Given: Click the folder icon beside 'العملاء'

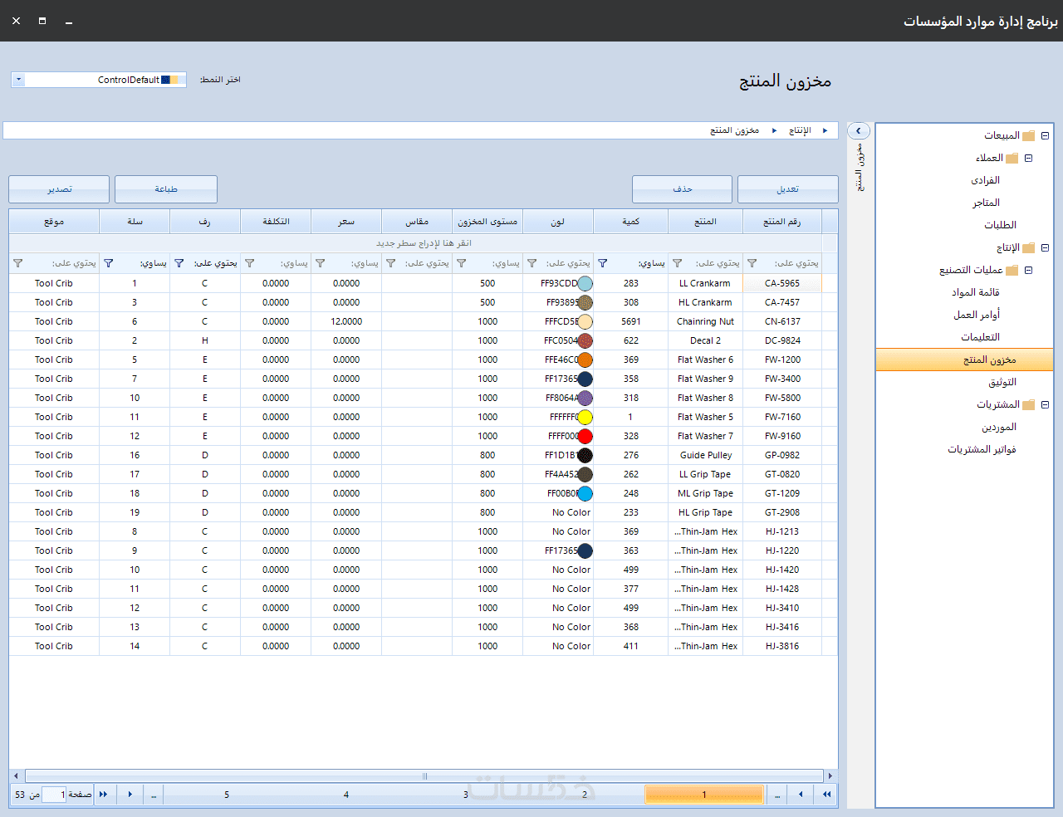Looking at the screenshot, I should tap(1012, 158).
